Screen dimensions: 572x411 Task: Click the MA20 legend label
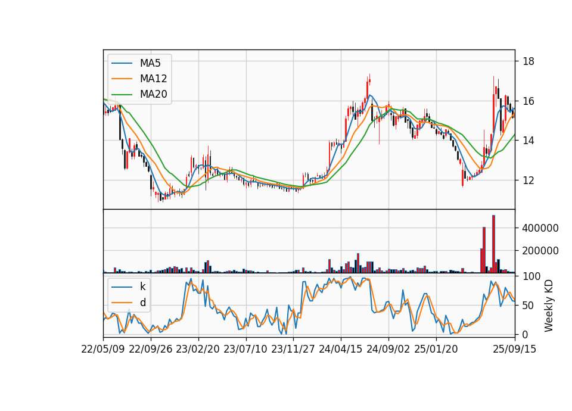click(x=153, y=94)
